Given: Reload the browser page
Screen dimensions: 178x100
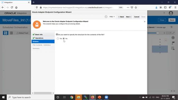Looking at the screenshot, I should tap(12, 7).
